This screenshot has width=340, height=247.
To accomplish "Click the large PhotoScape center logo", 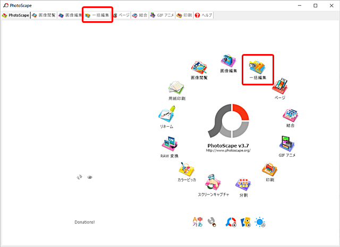I will click(228, 121).
